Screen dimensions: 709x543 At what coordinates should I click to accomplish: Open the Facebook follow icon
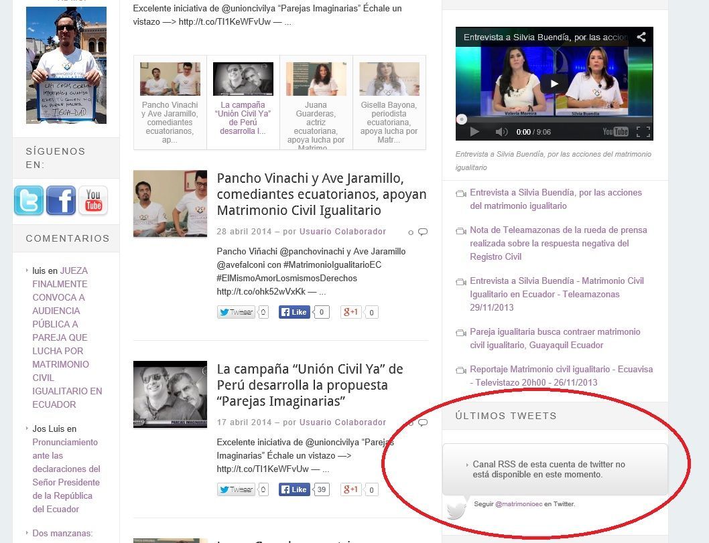pos(61,200)
